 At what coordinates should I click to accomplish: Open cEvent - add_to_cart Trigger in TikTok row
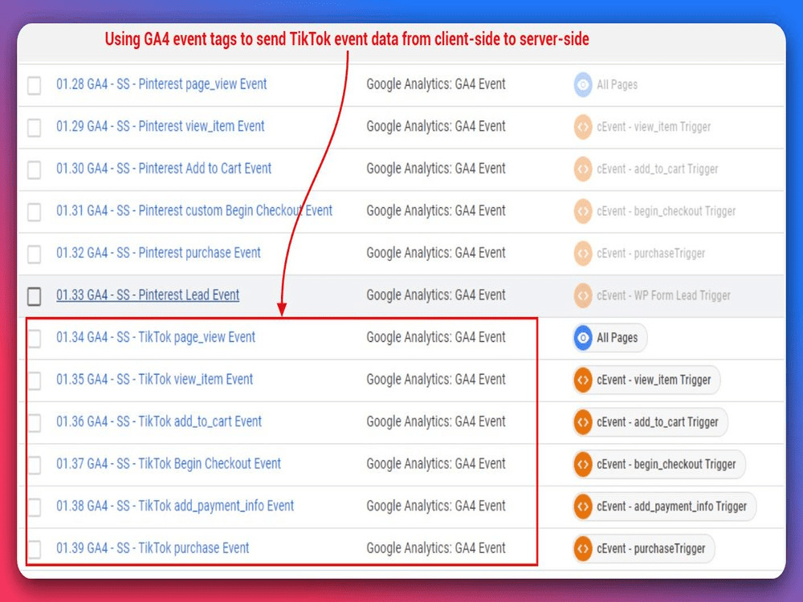650,422
